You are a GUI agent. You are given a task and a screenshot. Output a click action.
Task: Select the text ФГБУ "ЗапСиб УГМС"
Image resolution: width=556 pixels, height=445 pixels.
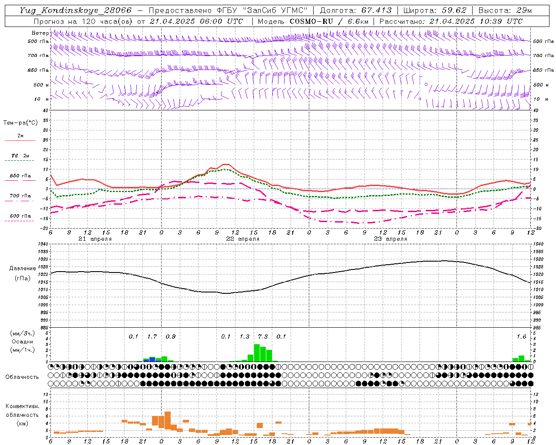262,10
